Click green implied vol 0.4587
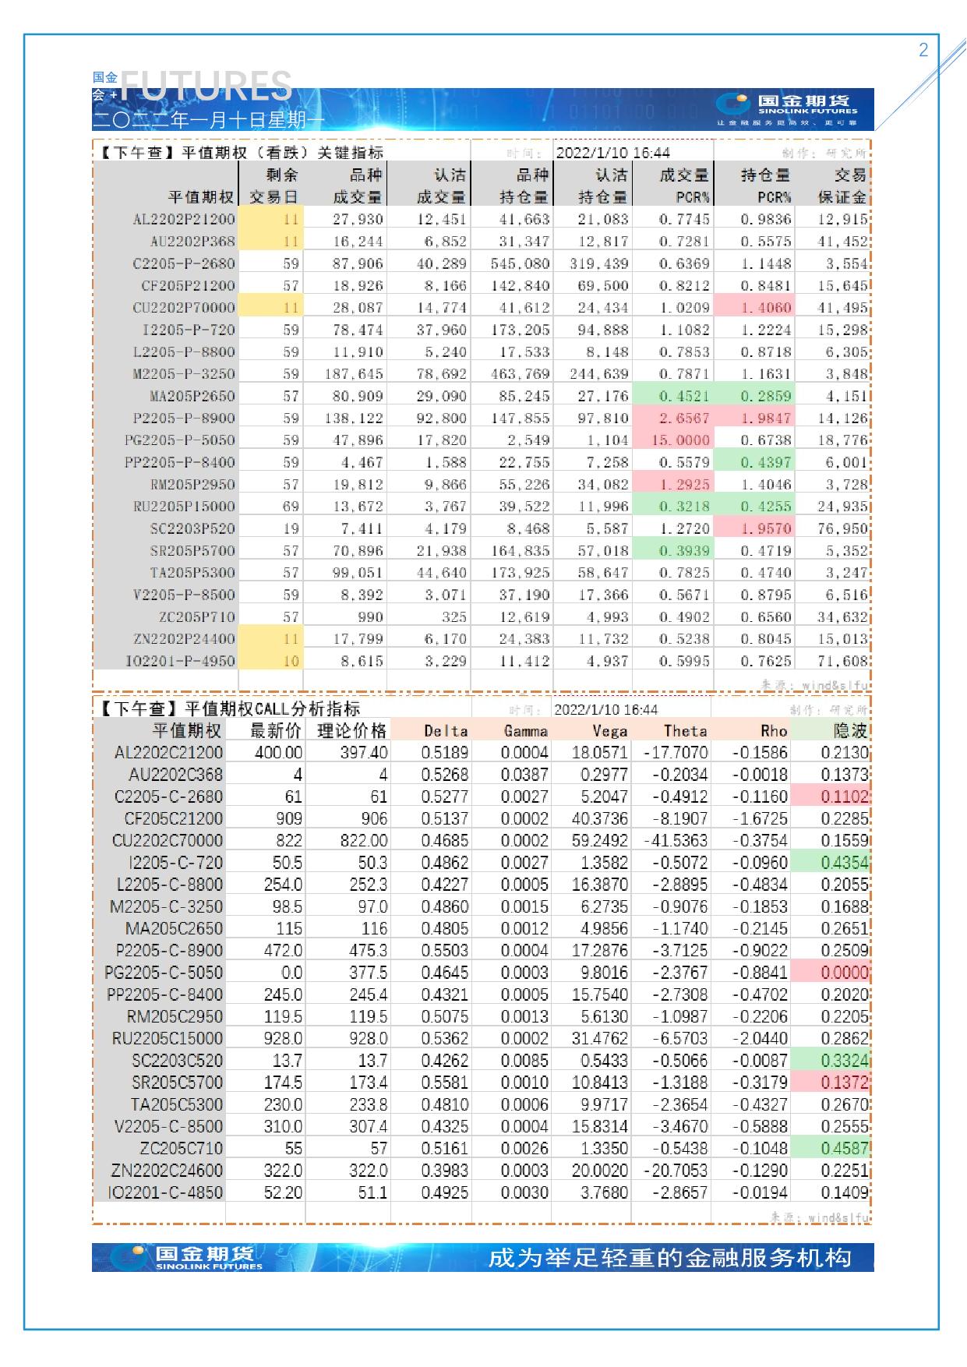 831,1149
